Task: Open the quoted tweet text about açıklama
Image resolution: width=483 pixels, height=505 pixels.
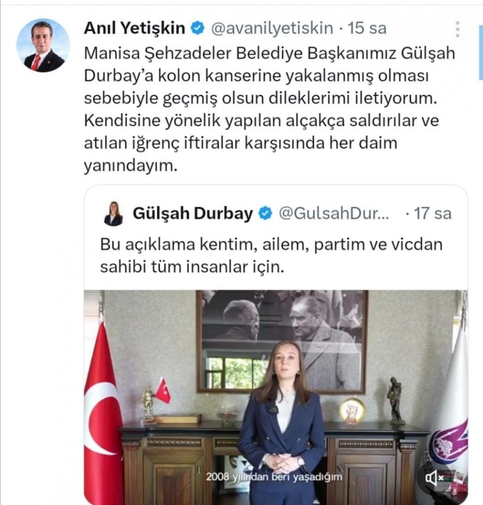Action: (x=271, y=255)
